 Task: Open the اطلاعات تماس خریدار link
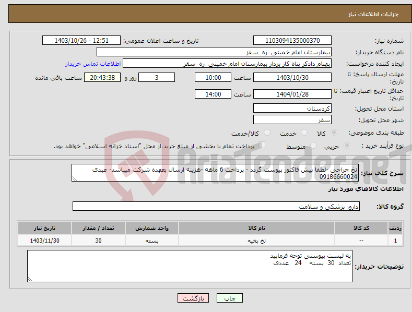point(93,64)
